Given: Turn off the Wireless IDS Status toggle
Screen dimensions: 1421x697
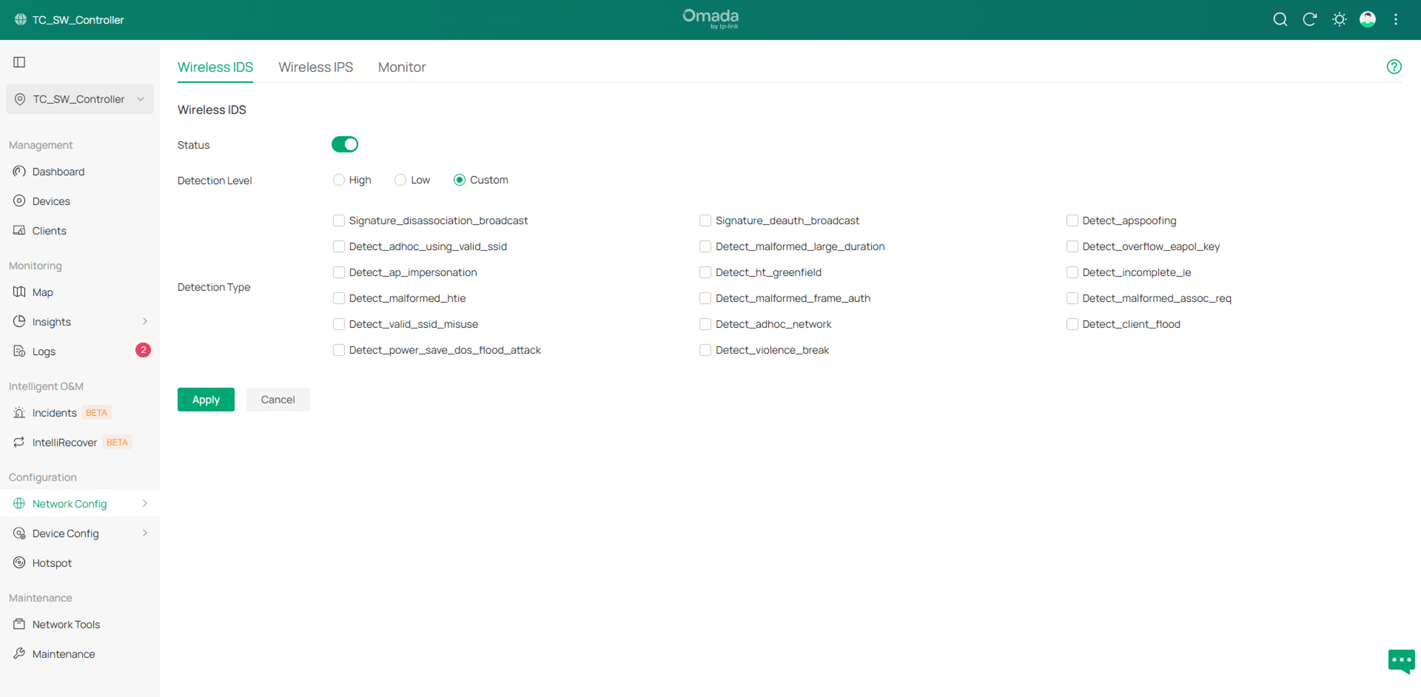Looking at the screenshot, I should (345, 144).
